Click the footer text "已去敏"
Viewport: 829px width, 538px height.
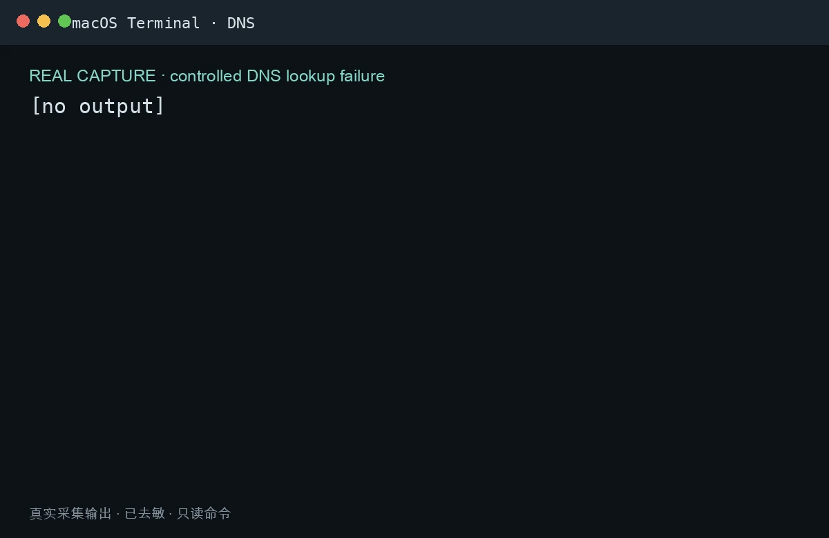tap(145, 513)
